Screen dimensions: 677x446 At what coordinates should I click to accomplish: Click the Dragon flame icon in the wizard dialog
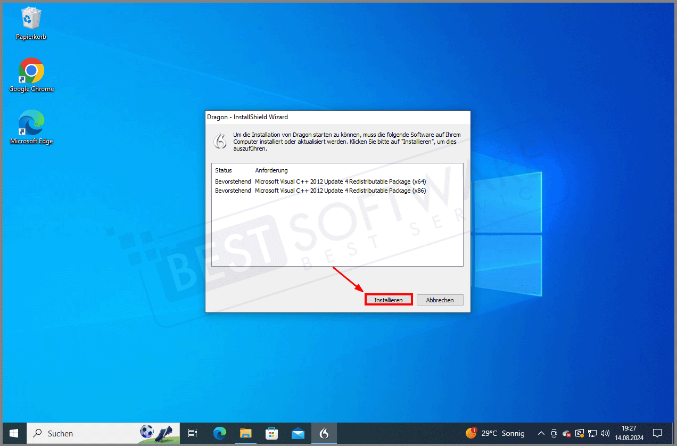[x=220, y=141]
